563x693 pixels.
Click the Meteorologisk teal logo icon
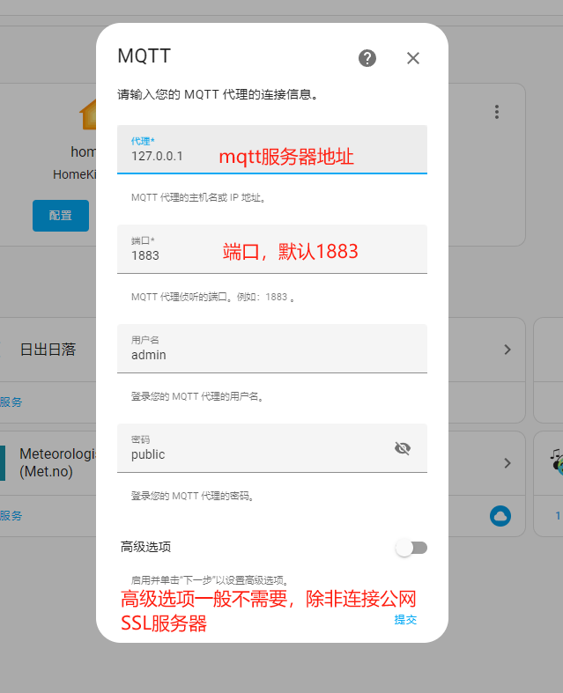point(3,463)
